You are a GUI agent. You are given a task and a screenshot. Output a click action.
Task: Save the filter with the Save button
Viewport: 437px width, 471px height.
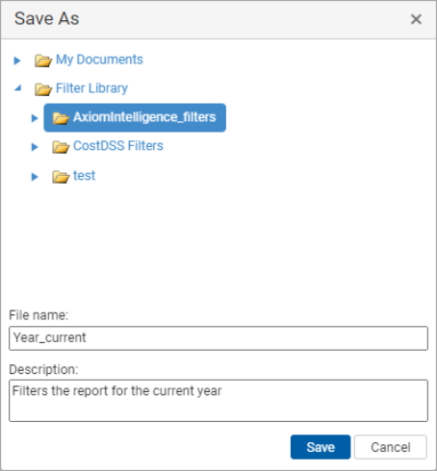[x=321, y=447]
